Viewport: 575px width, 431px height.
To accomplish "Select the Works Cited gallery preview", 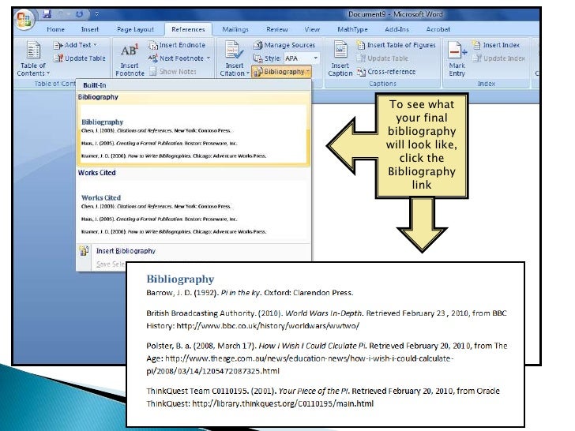I will pos(194,210).
